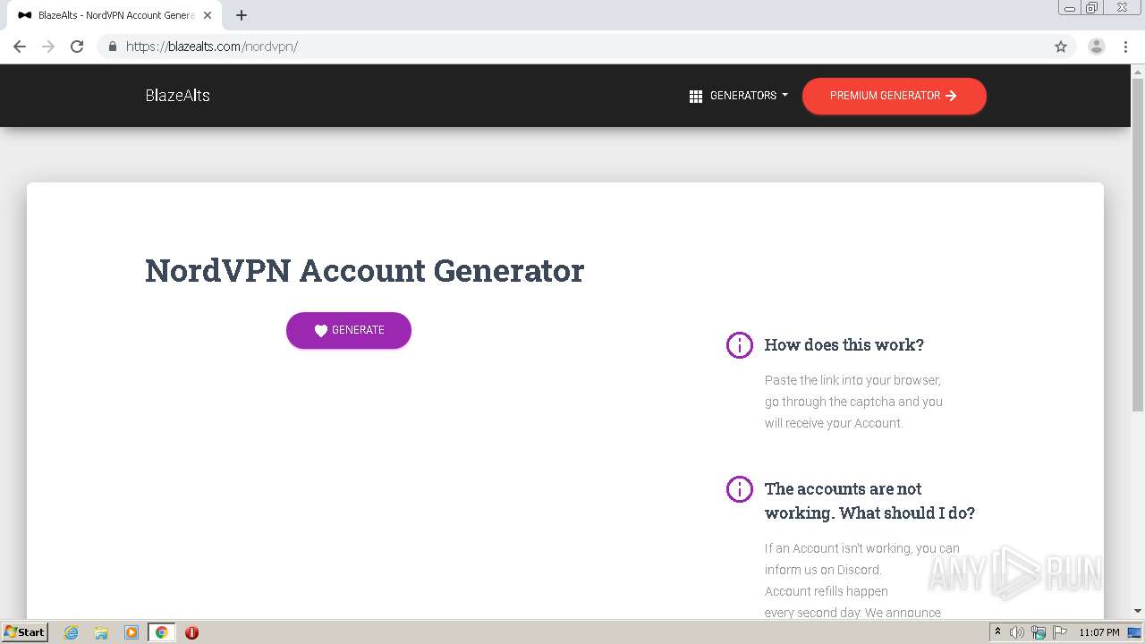Open the volume speaker tray icon

[x=1017, y=632]
